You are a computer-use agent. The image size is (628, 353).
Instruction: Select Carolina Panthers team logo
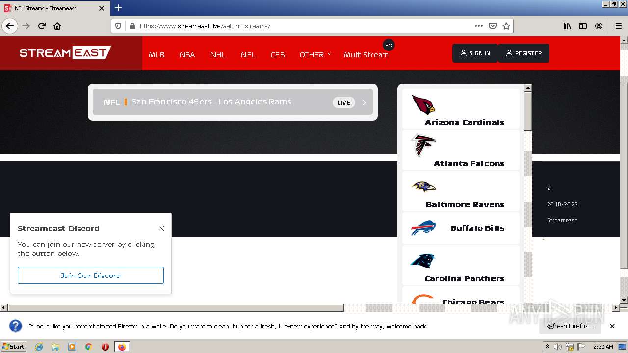(x=422, y=260)
